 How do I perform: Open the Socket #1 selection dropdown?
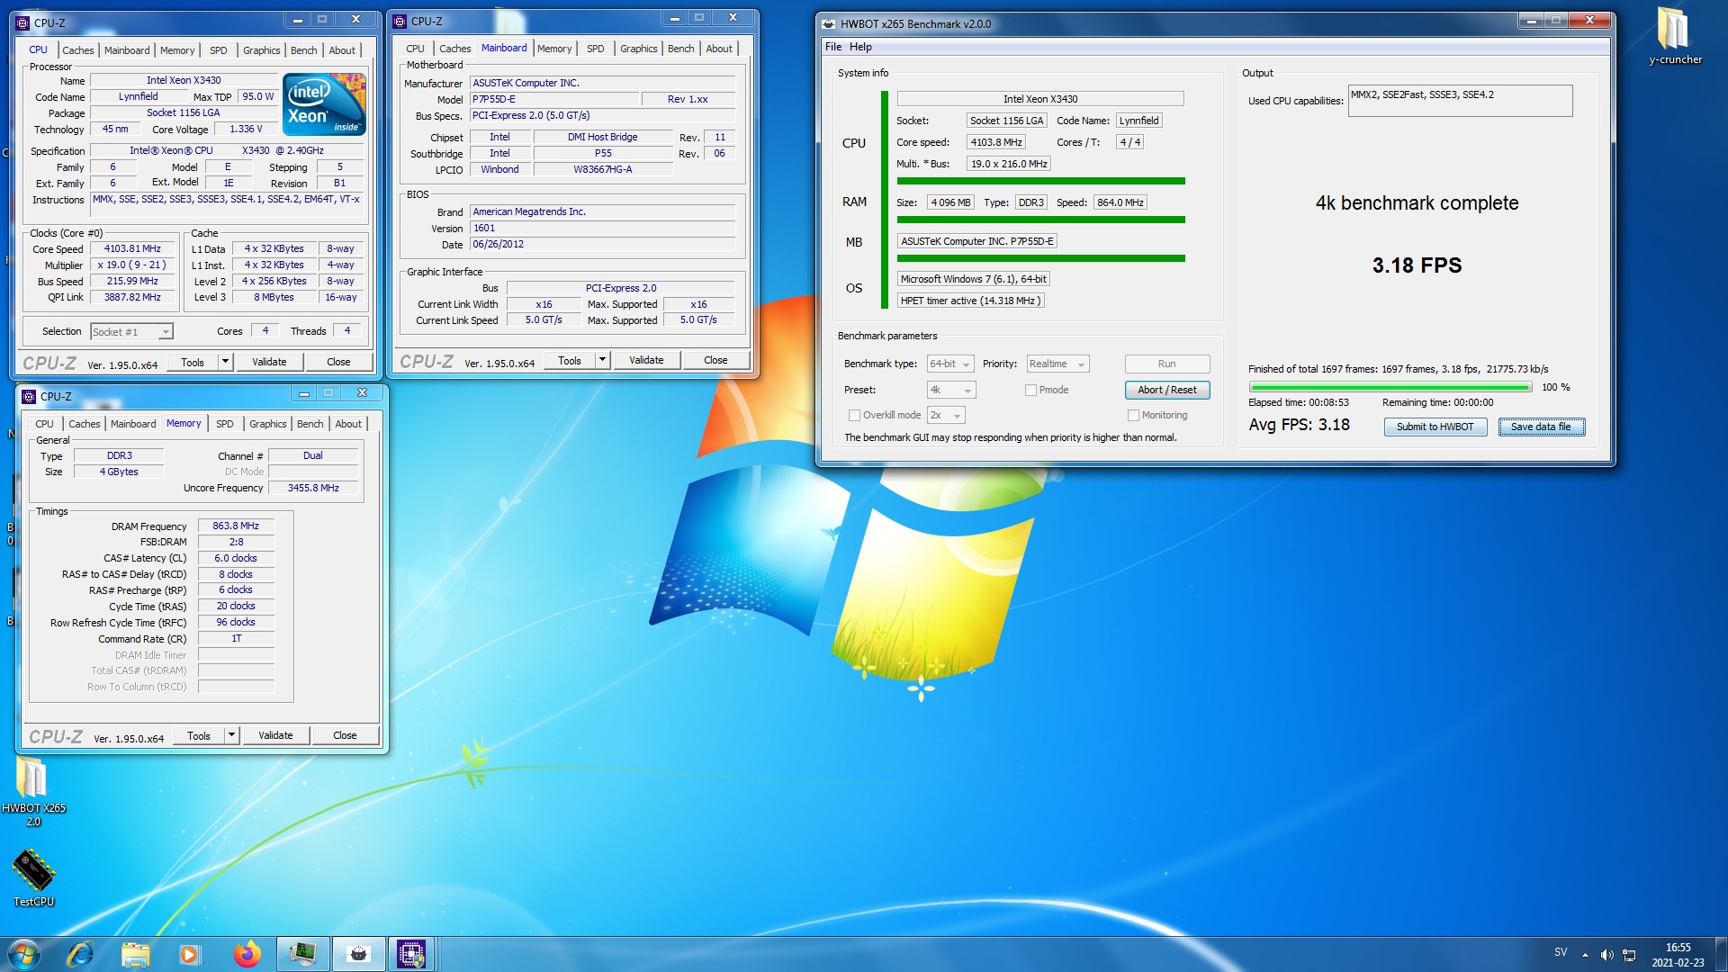[x=131, y=332]
